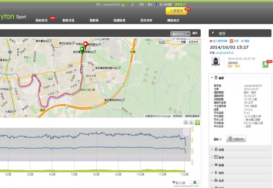
Task: Click the pale handle at the chart's right end
Action: point(186,132)
